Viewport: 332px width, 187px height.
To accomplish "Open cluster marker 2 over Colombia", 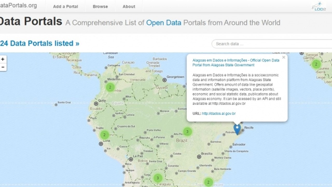I will click(x=110, y=87).
